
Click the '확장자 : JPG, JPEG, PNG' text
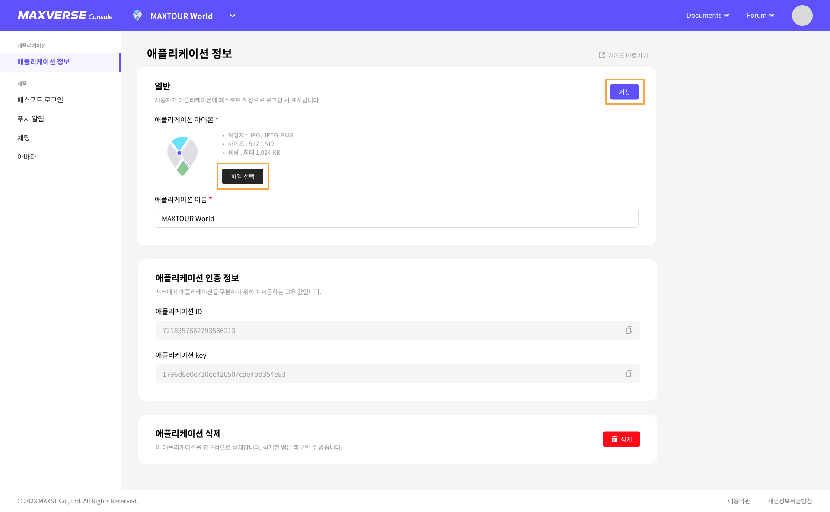pyautogui.click(x=260, y=135)
